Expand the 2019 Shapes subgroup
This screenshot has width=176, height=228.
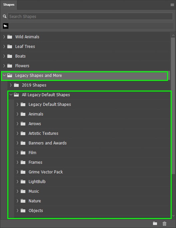[x=11, y=85]
